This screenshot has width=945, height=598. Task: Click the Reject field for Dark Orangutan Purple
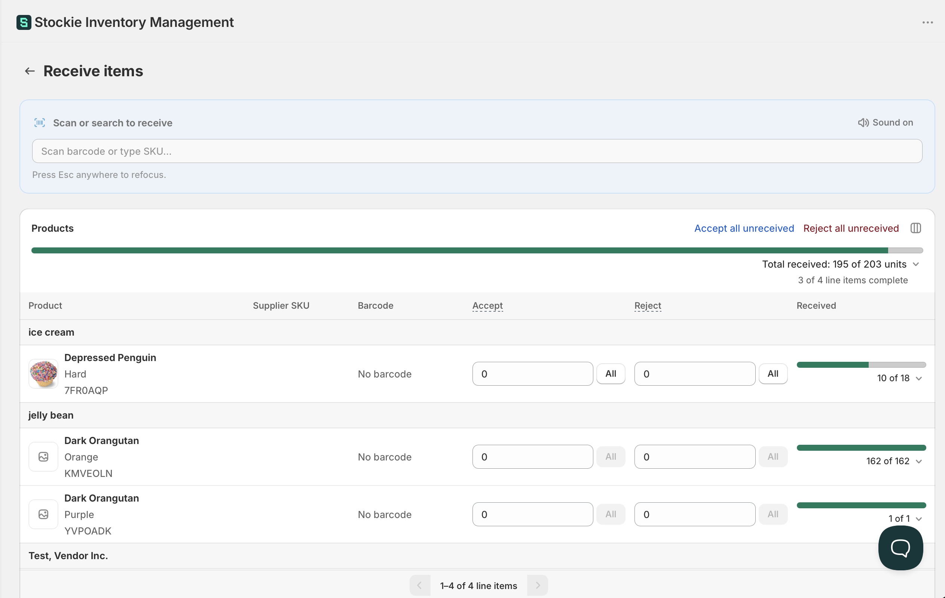pos(695,515)
